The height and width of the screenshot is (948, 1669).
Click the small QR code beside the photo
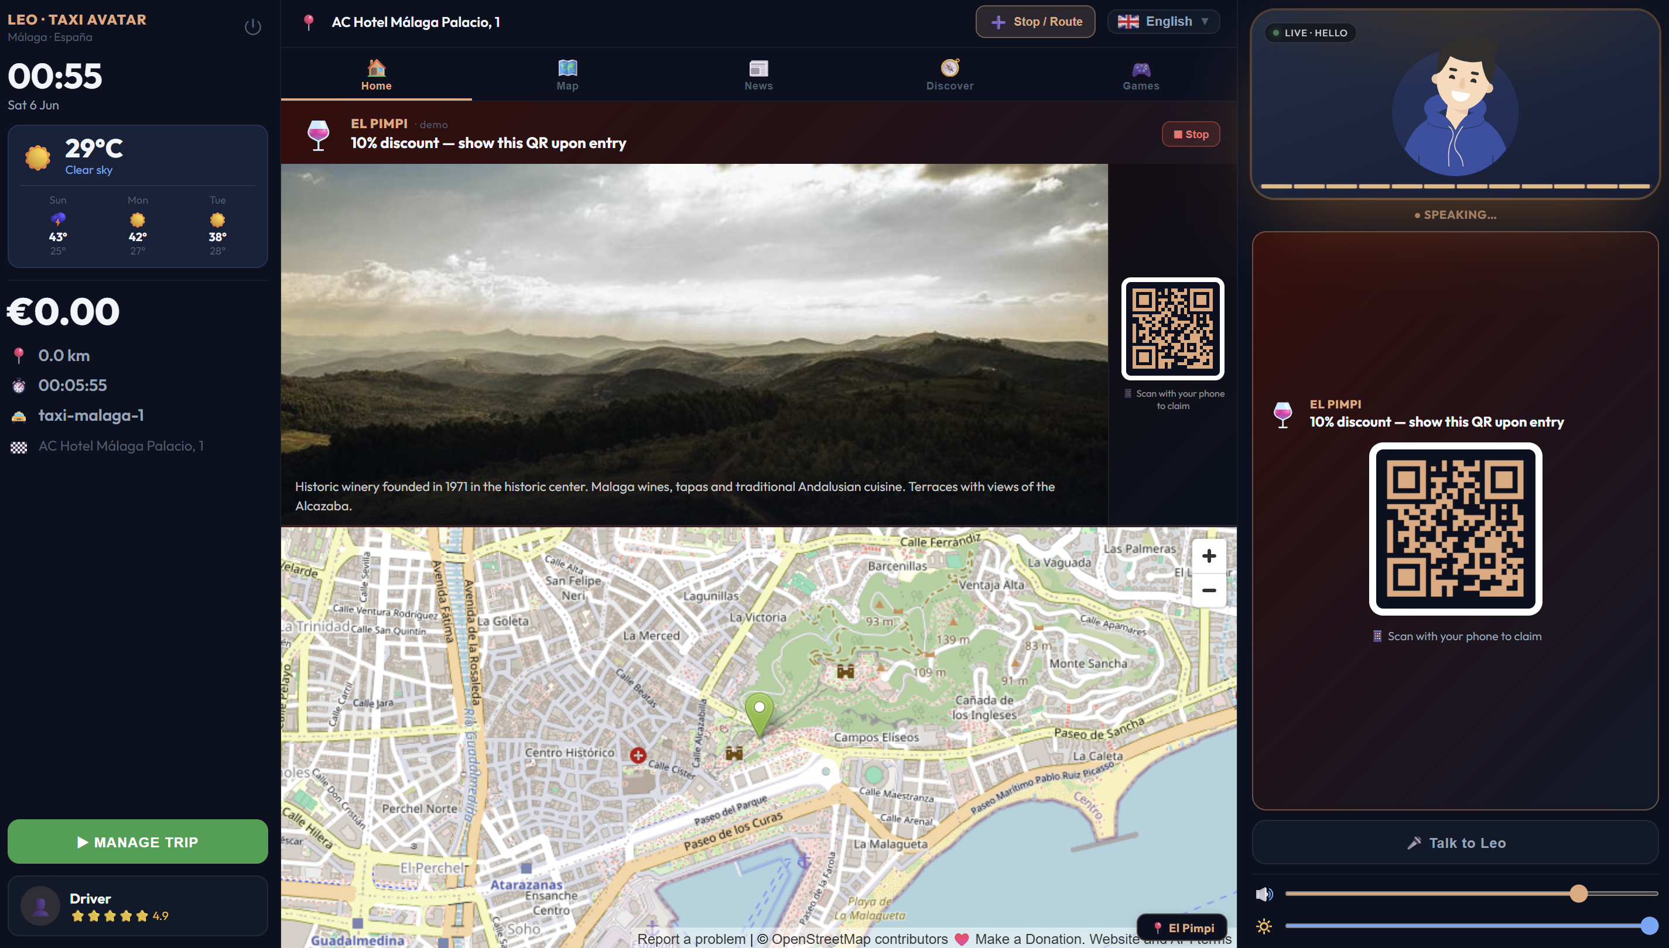pyautogui.click(x=1172, y=329)
